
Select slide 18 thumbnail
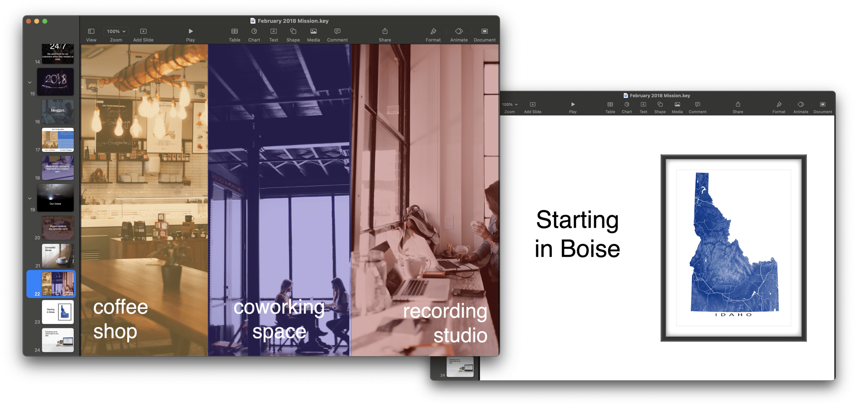(x=58, y=168)
